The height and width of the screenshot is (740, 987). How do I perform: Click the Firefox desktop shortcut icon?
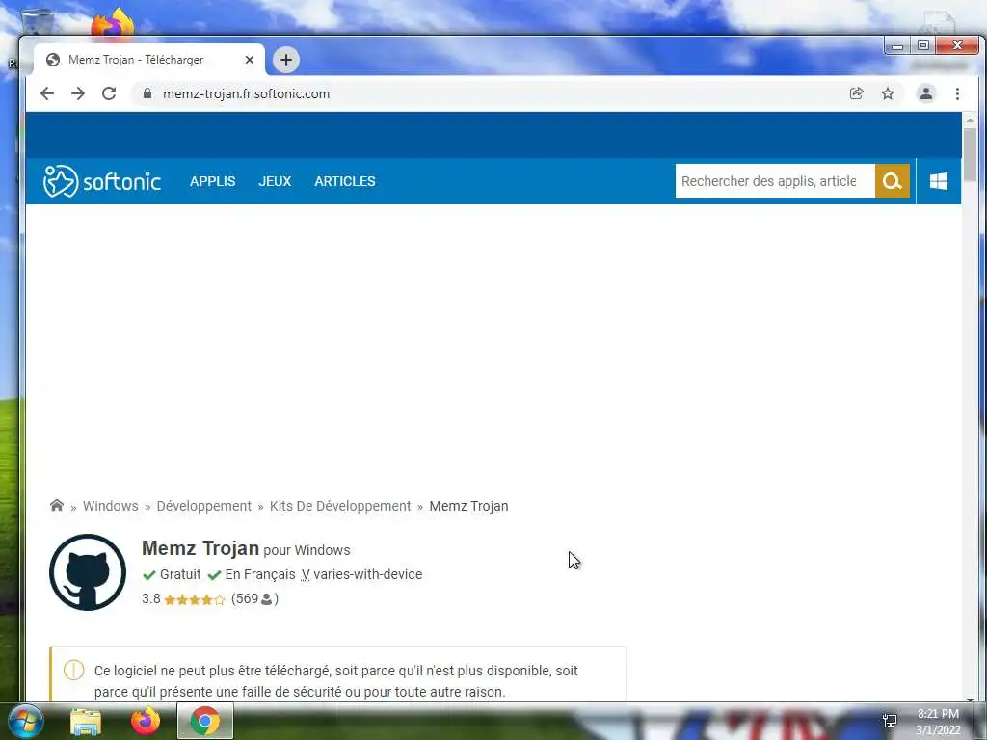pyautogui.click(x=113, y=22)
